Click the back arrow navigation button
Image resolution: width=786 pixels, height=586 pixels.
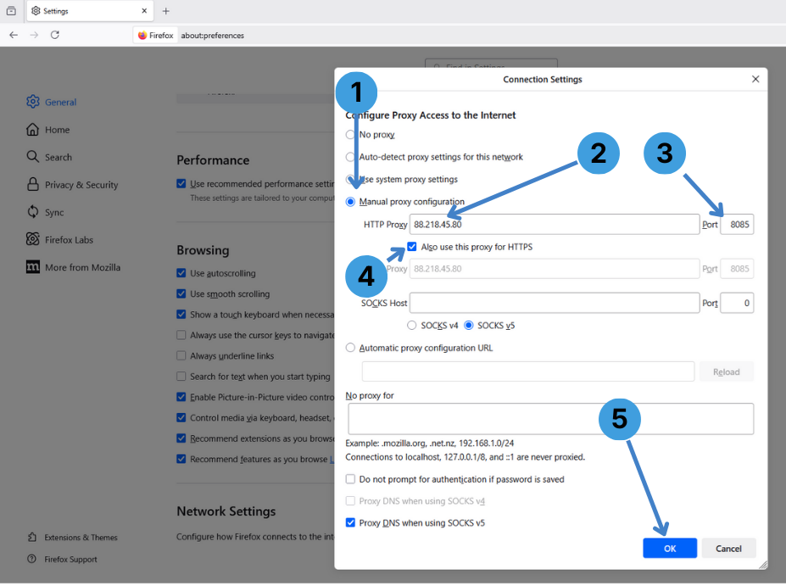(x=14, y=35)
